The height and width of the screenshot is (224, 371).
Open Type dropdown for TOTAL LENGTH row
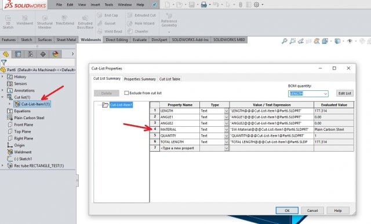(x=227, y=142)
